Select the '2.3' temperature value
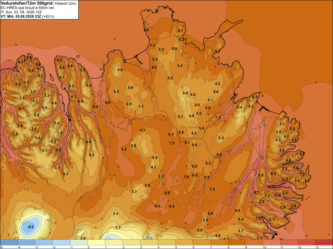Viewport: 333px width, 249px height. coord(47,95)
